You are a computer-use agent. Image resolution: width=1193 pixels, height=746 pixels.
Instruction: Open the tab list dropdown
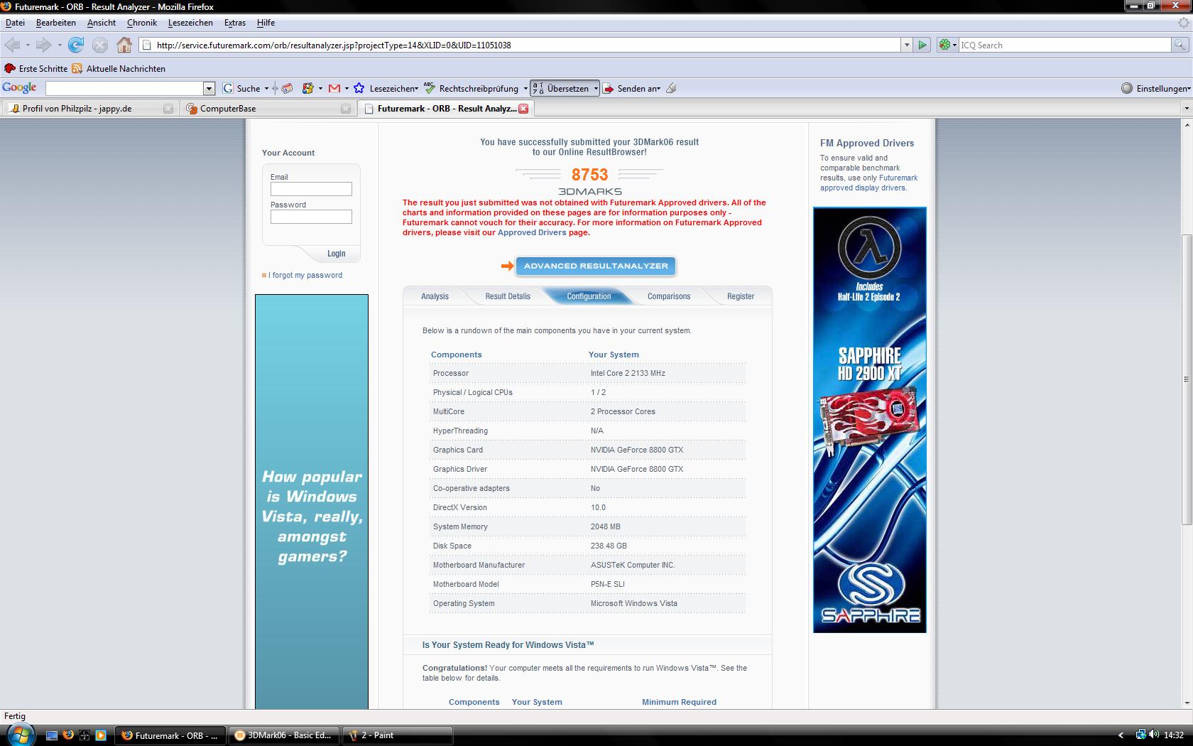1186,109
